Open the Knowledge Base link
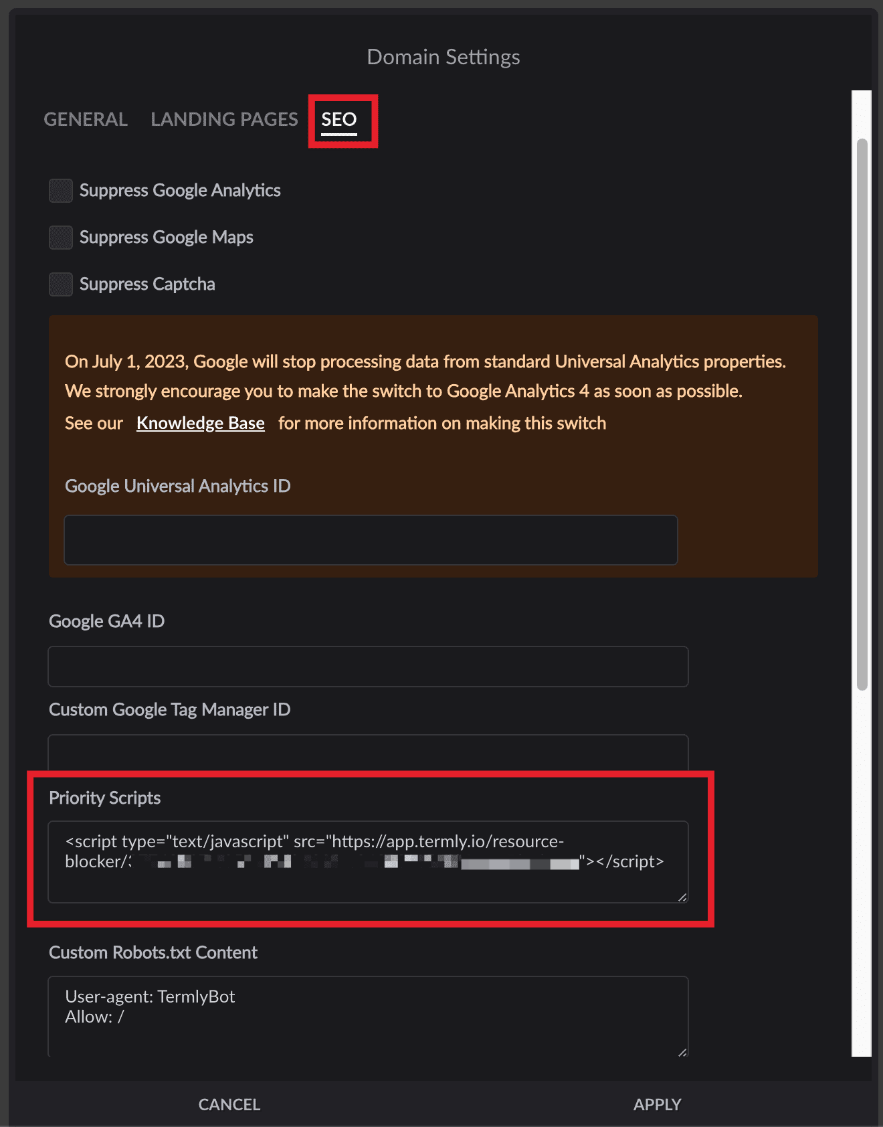The height and width of the screenshot is (1127, 883). (201, 423)
